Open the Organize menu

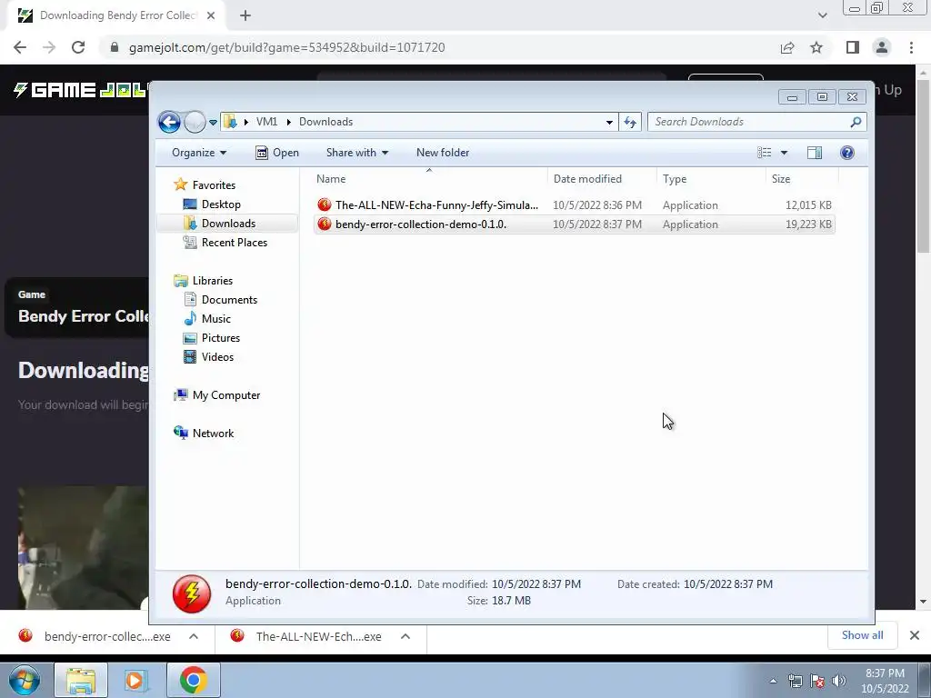199,153
